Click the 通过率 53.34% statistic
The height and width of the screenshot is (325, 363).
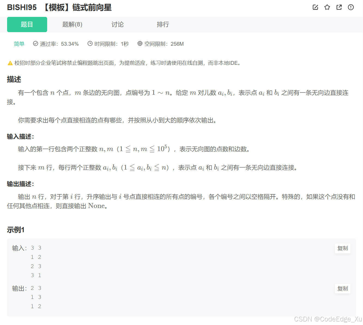pyautogui.click(x=59, y=44)
